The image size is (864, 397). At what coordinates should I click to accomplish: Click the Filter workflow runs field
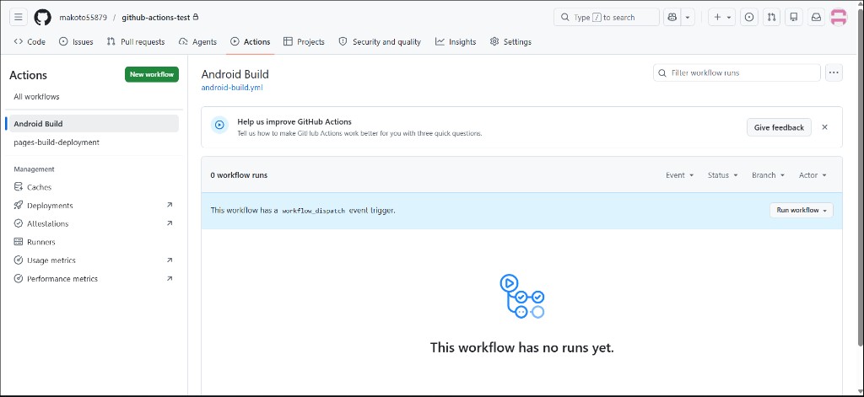tap(737, 72)
